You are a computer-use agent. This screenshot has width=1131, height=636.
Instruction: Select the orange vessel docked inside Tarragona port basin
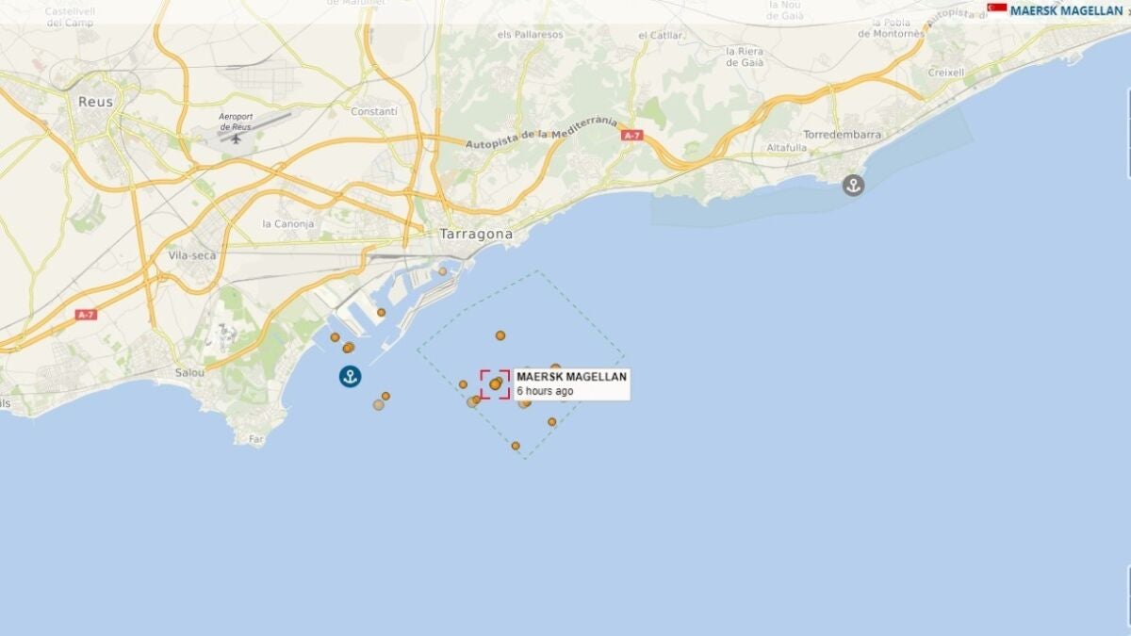[x=382, y=312]
